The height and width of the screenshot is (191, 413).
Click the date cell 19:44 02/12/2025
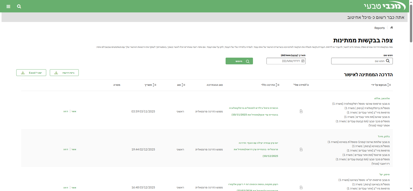(x=143, y=149)
